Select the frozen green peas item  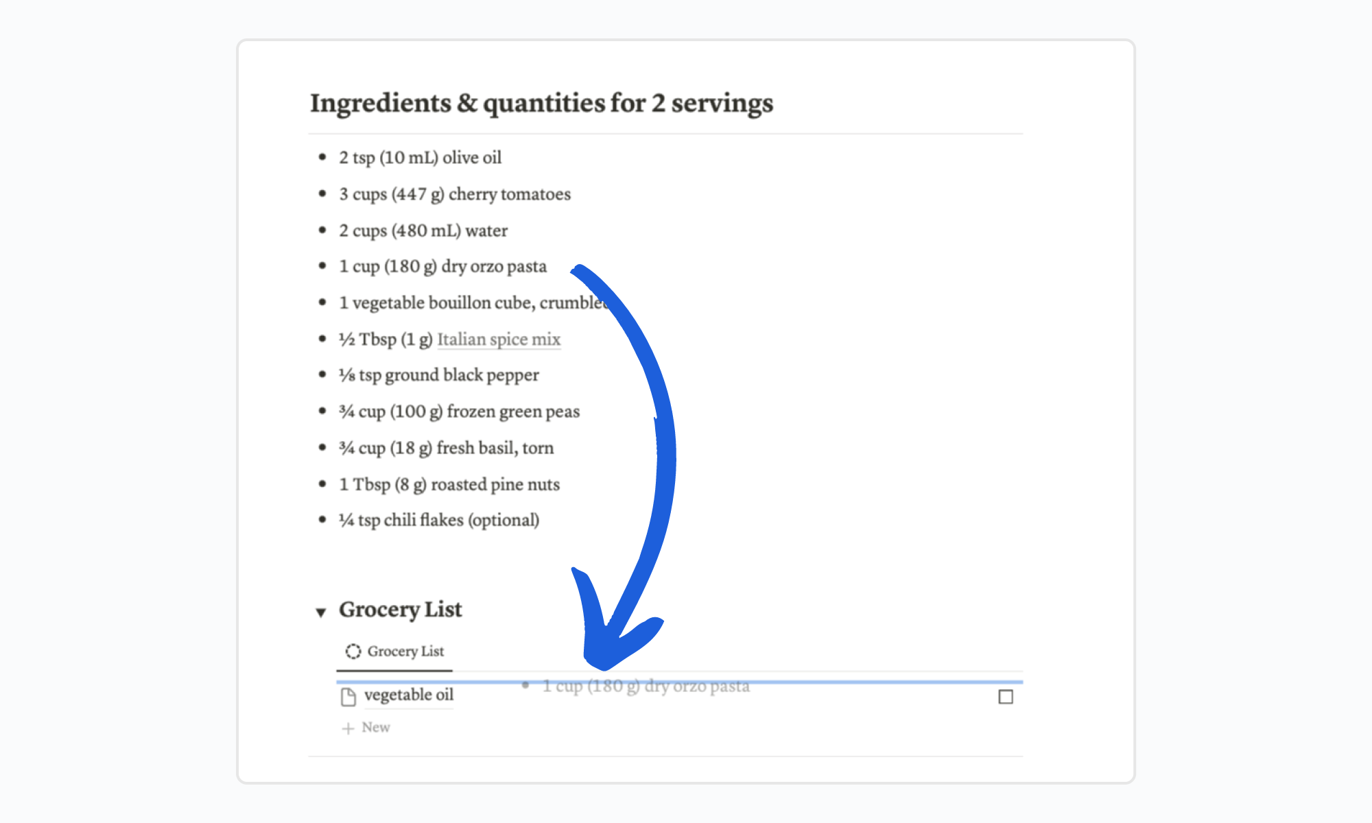point(459,411)
